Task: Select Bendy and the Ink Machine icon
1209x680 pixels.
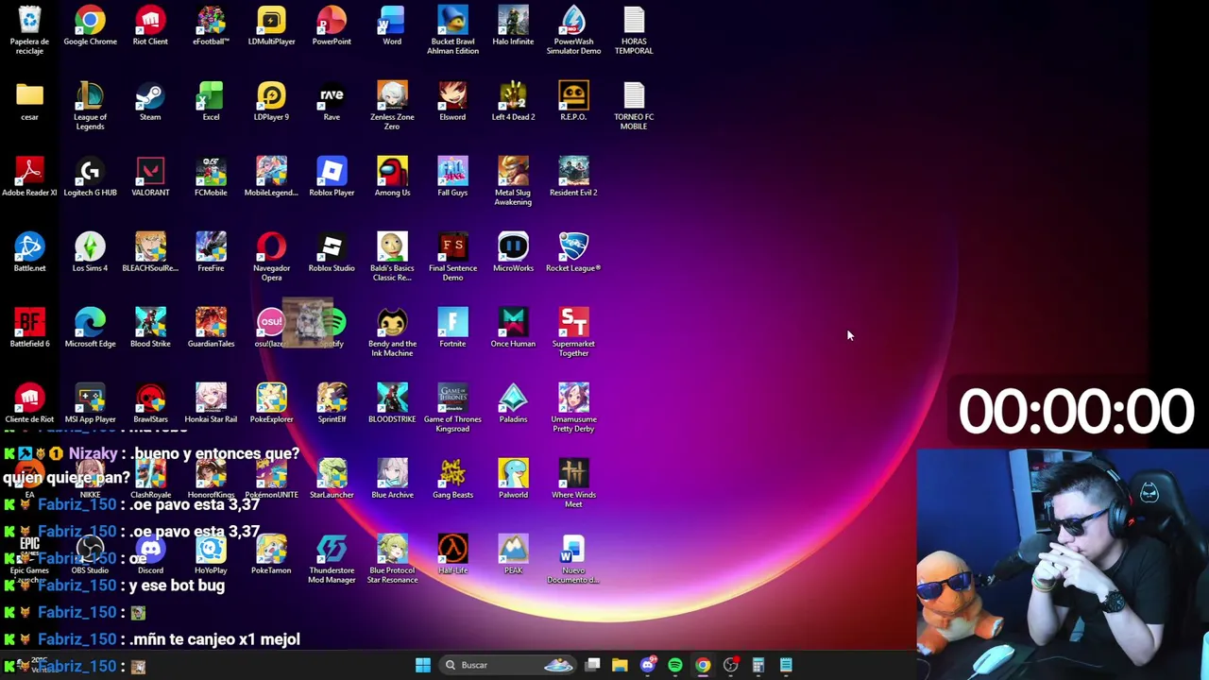Action: 392,332
